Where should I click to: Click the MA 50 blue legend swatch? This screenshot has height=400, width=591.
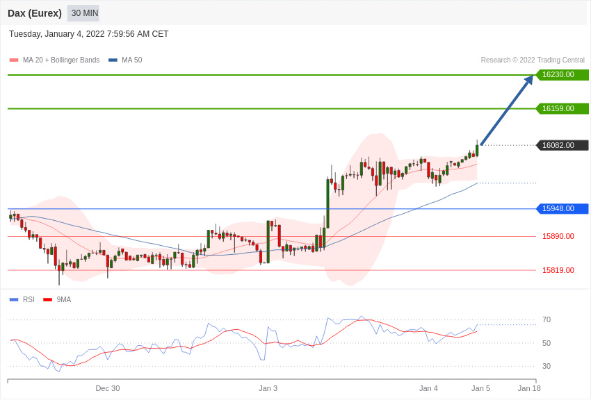coord(113,60)
